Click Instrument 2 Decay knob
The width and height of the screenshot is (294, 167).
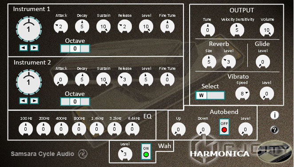click(x=82, y=79)
